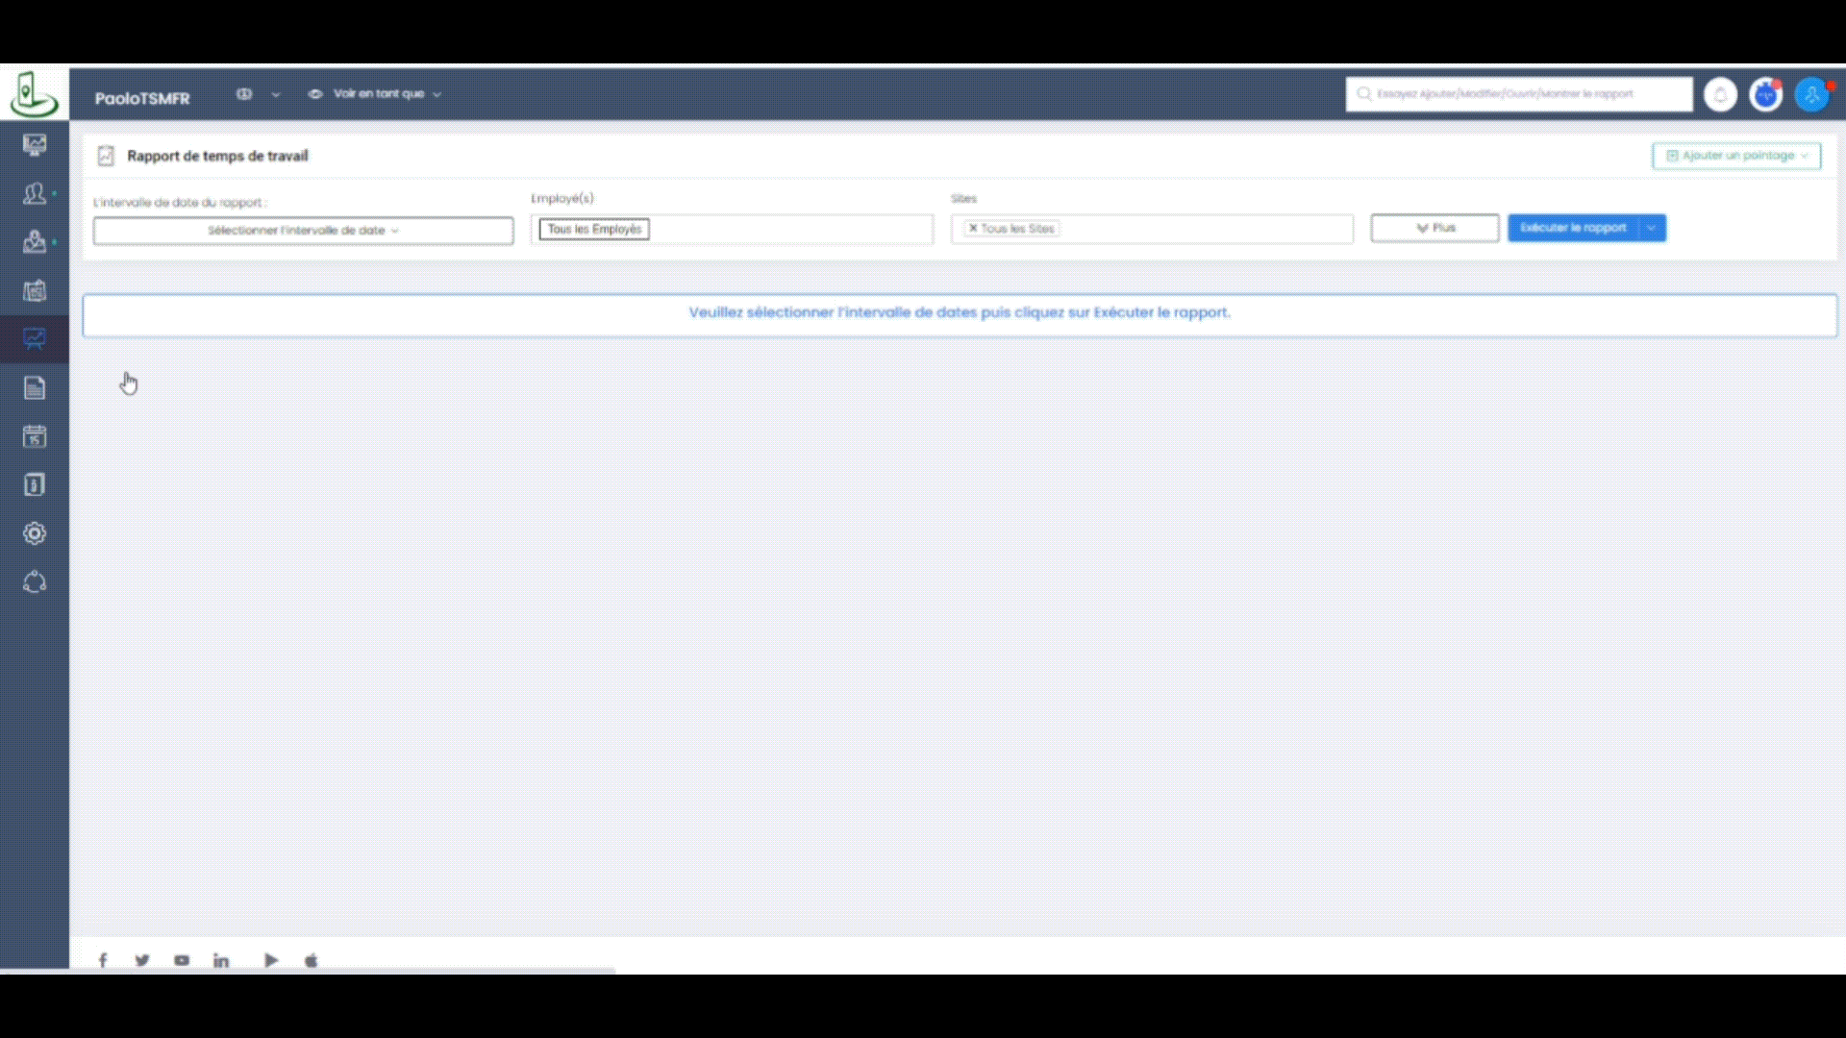
Task: Click the eye icon in the header
Action: pos(314,94)
